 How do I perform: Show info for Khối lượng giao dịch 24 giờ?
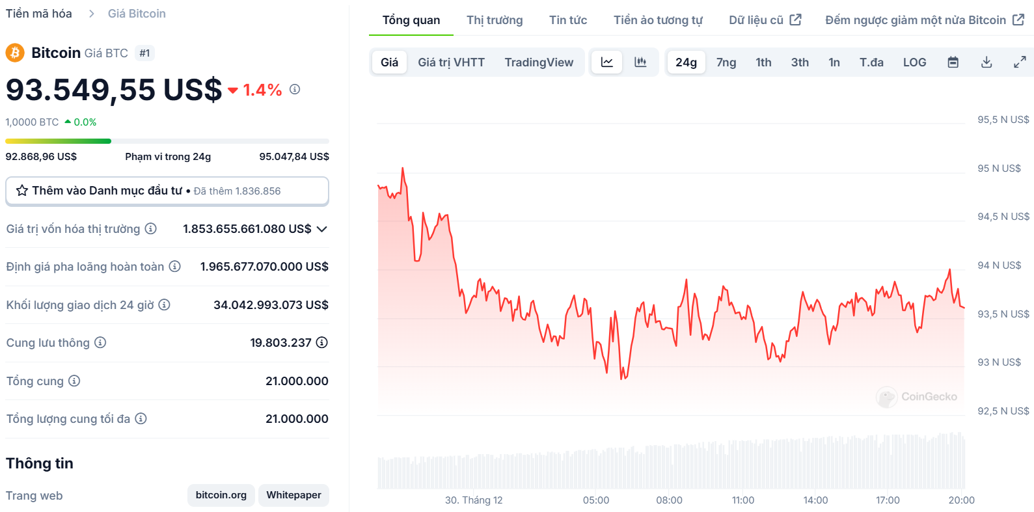[164, 304]
